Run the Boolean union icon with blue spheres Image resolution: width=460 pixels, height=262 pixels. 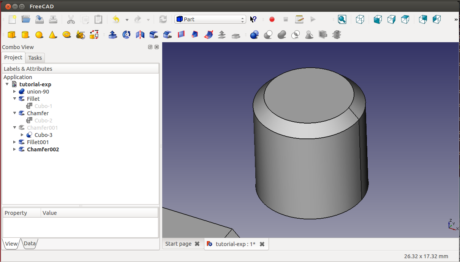254,35
